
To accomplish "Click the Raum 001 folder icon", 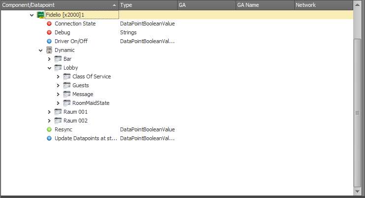I will pyautogui.click(x=58, y=112).
